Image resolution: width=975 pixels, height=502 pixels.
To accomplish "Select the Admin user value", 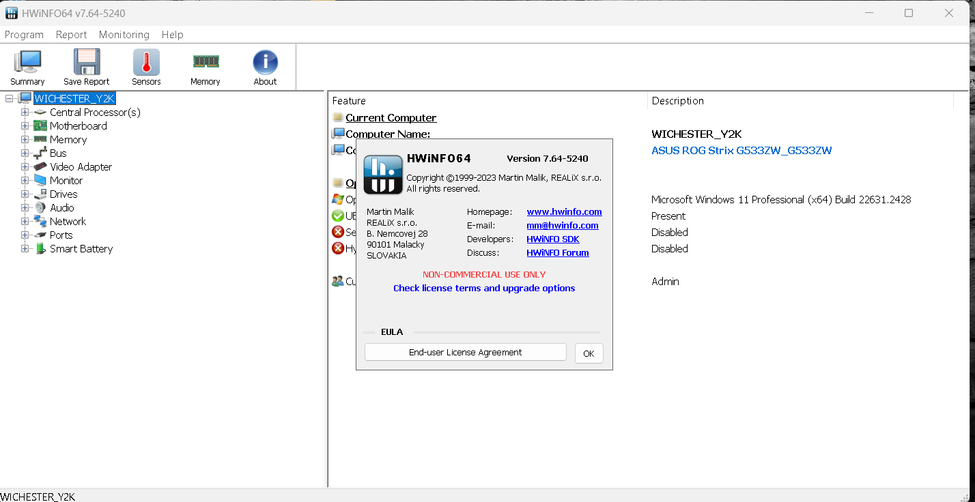I will tap(665, 282).
